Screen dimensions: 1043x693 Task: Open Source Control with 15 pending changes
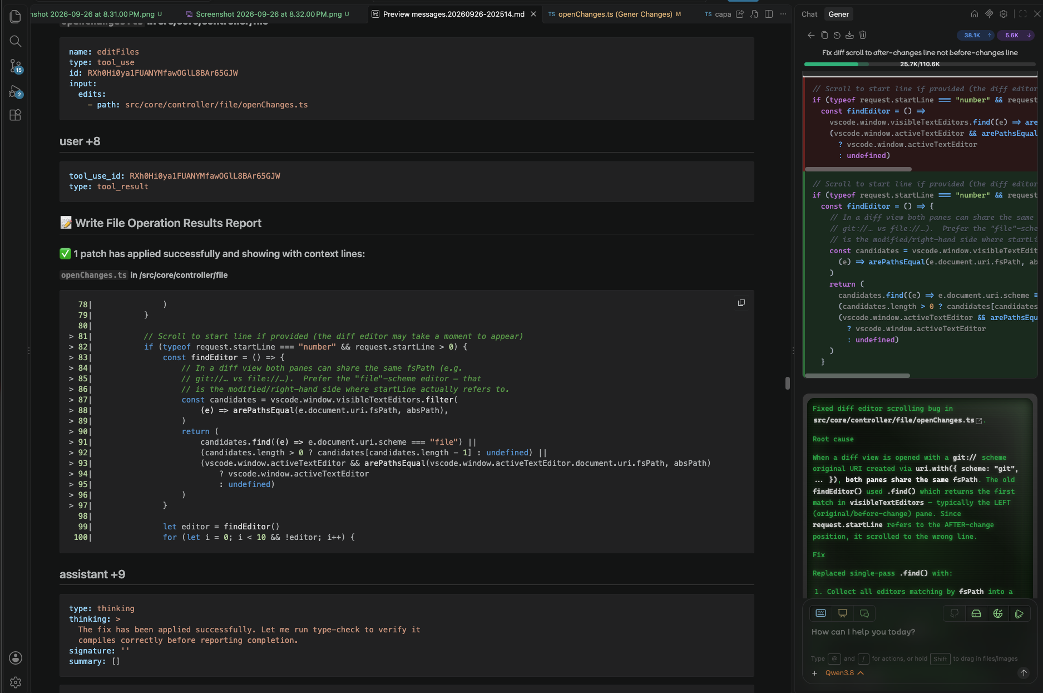pyautogui.click(x=16, y=66)
